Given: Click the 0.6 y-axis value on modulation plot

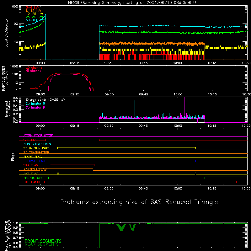Looking at the screenshot, I should click(x=15, y=98).
